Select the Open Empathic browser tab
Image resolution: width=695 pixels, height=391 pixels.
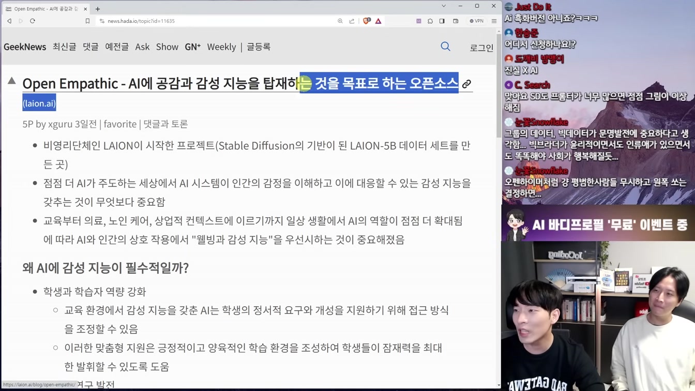[46, 9]
